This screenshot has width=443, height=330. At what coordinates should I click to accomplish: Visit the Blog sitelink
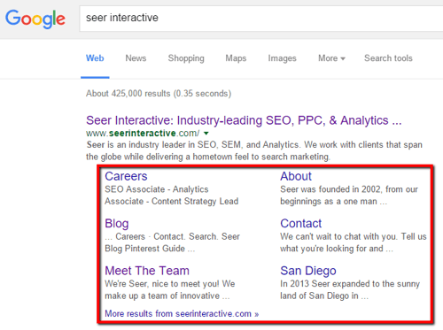(117, 224)
